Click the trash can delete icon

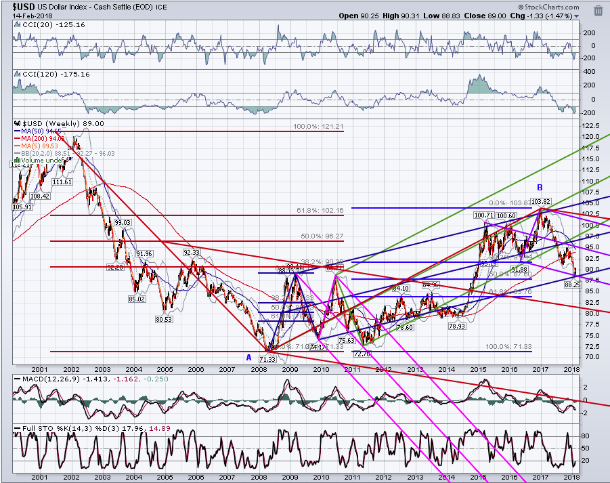pyautogui.click(x=598, y=11)
